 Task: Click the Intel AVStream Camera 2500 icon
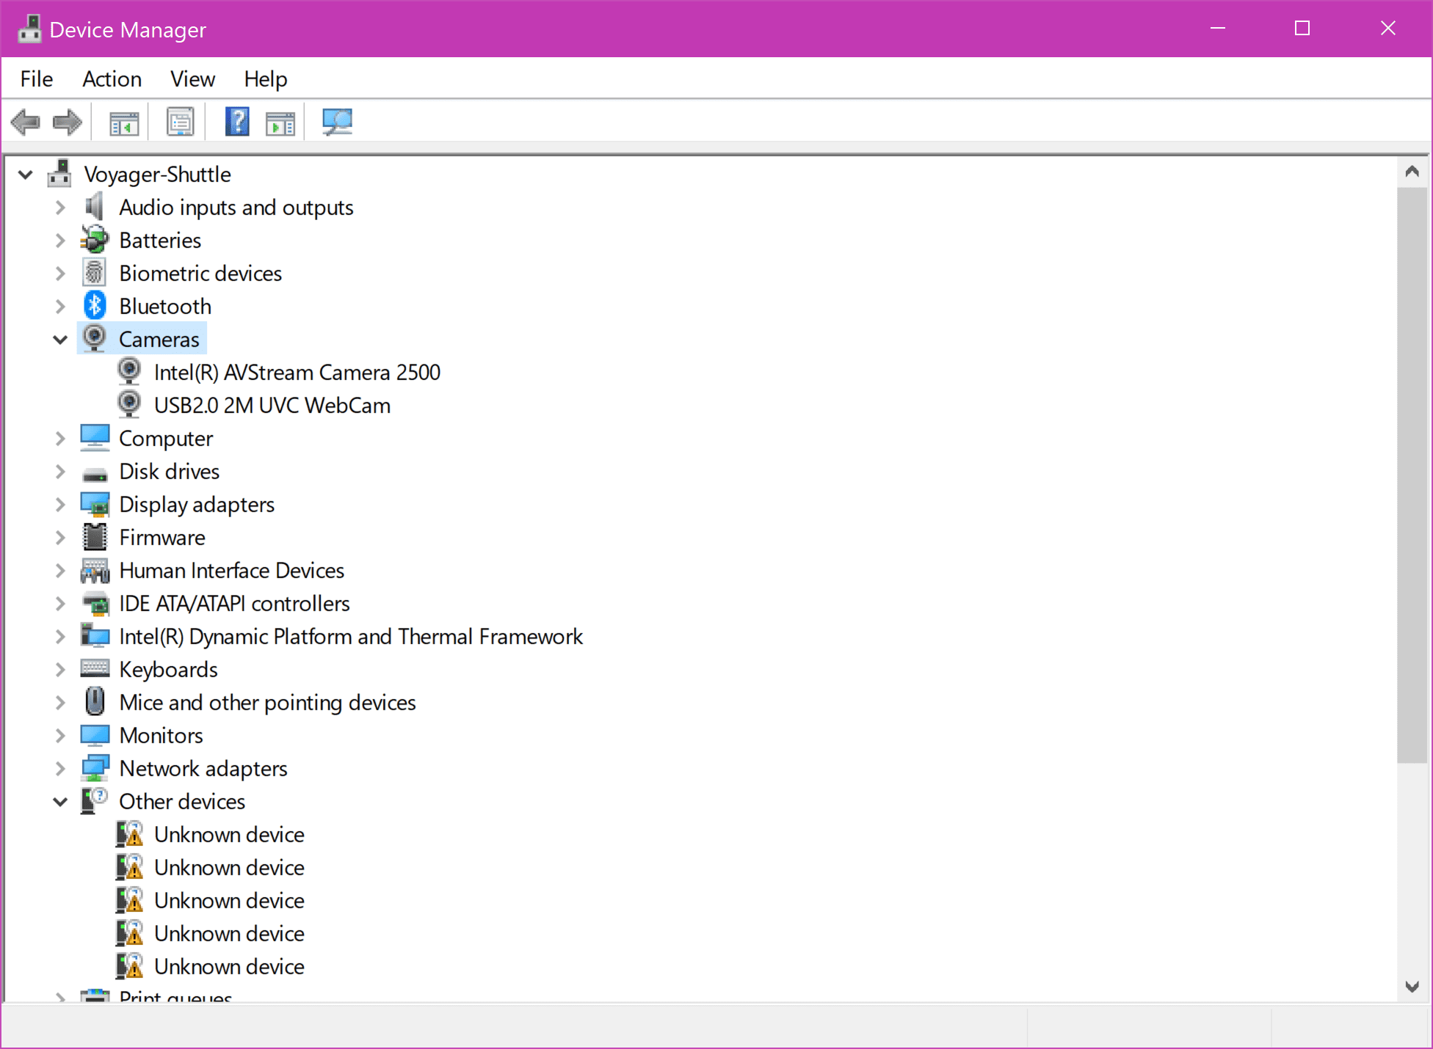[130, 372]
